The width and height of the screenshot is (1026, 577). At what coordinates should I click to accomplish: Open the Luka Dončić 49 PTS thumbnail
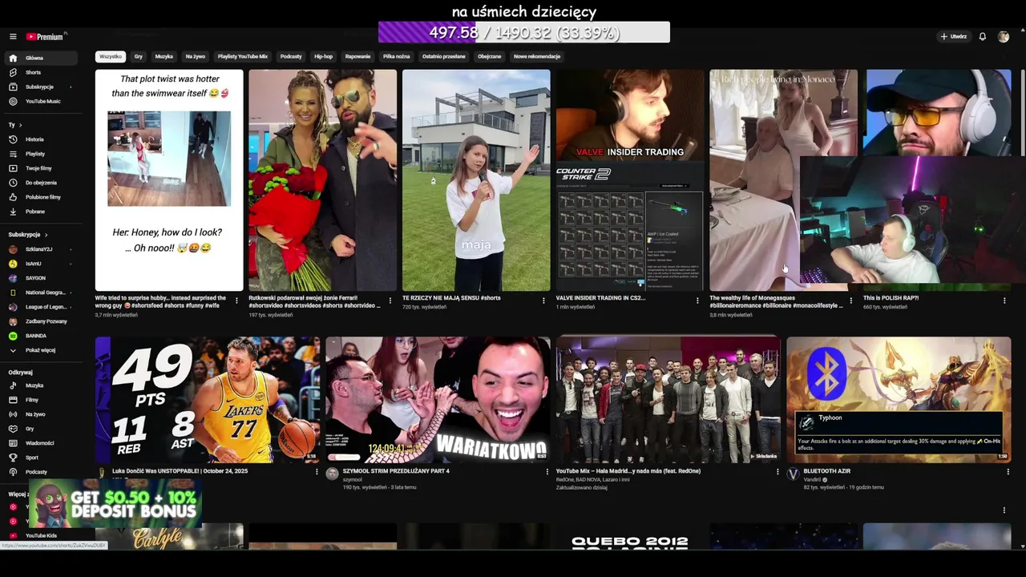208,400
